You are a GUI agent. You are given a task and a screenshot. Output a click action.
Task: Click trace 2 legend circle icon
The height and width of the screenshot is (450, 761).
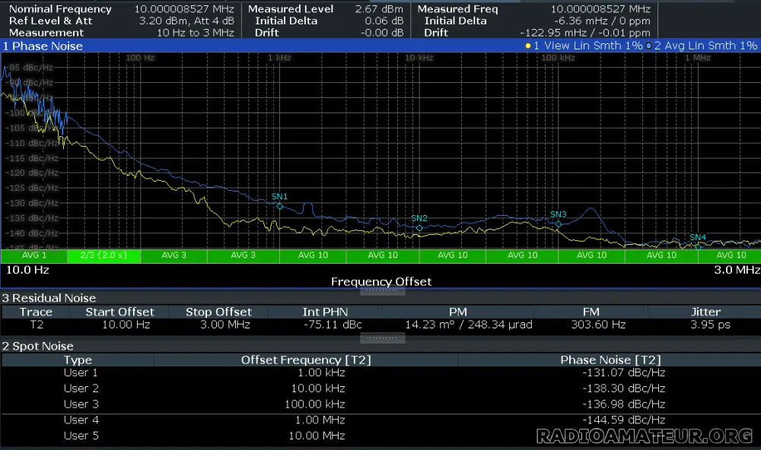tap(648, 46)
